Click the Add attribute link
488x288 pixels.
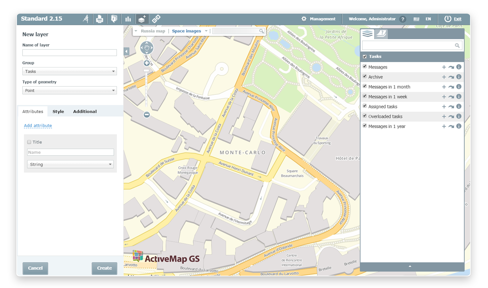[x=38, y=126]
